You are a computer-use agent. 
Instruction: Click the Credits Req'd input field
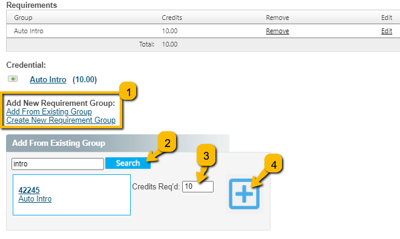tap(198, 186)
